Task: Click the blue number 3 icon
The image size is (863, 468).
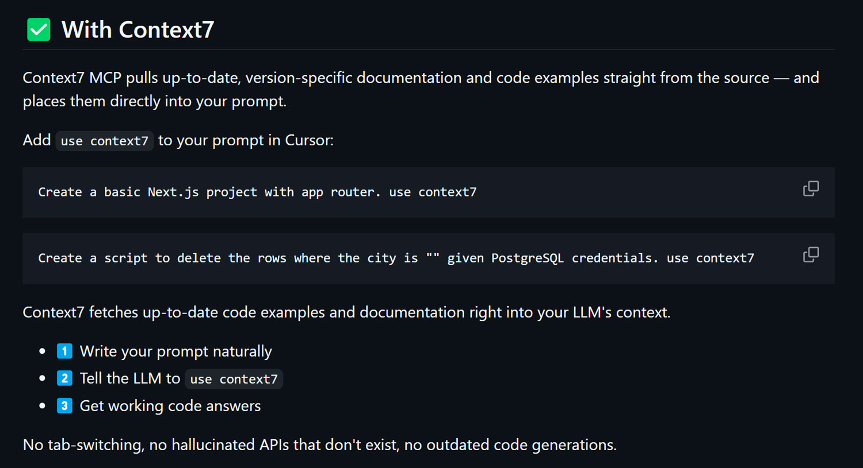Action: click(64, 405)
